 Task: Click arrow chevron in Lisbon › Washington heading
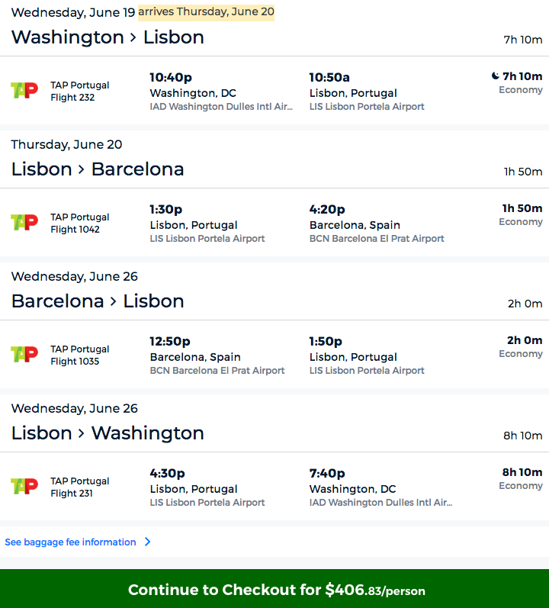(82, 433)
